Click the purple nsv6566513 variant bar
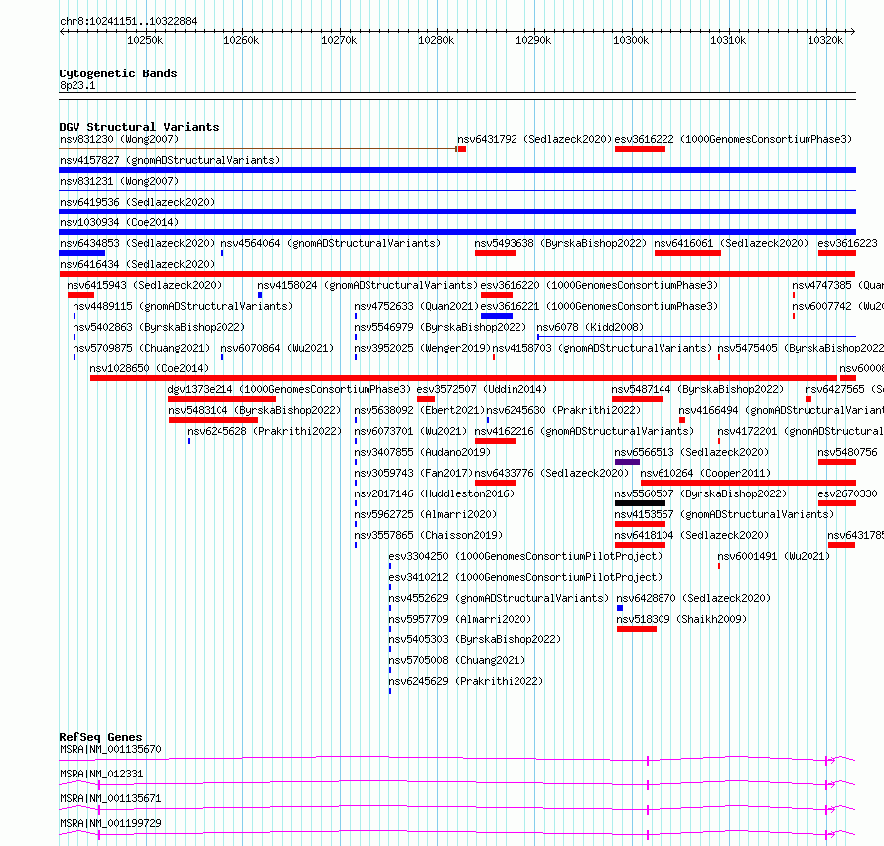 627,462
